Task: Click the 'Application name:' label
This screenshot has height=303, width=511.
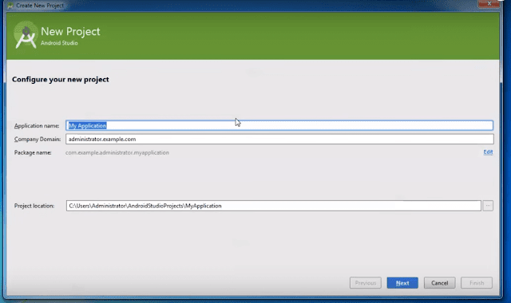Action: [37, 126]
